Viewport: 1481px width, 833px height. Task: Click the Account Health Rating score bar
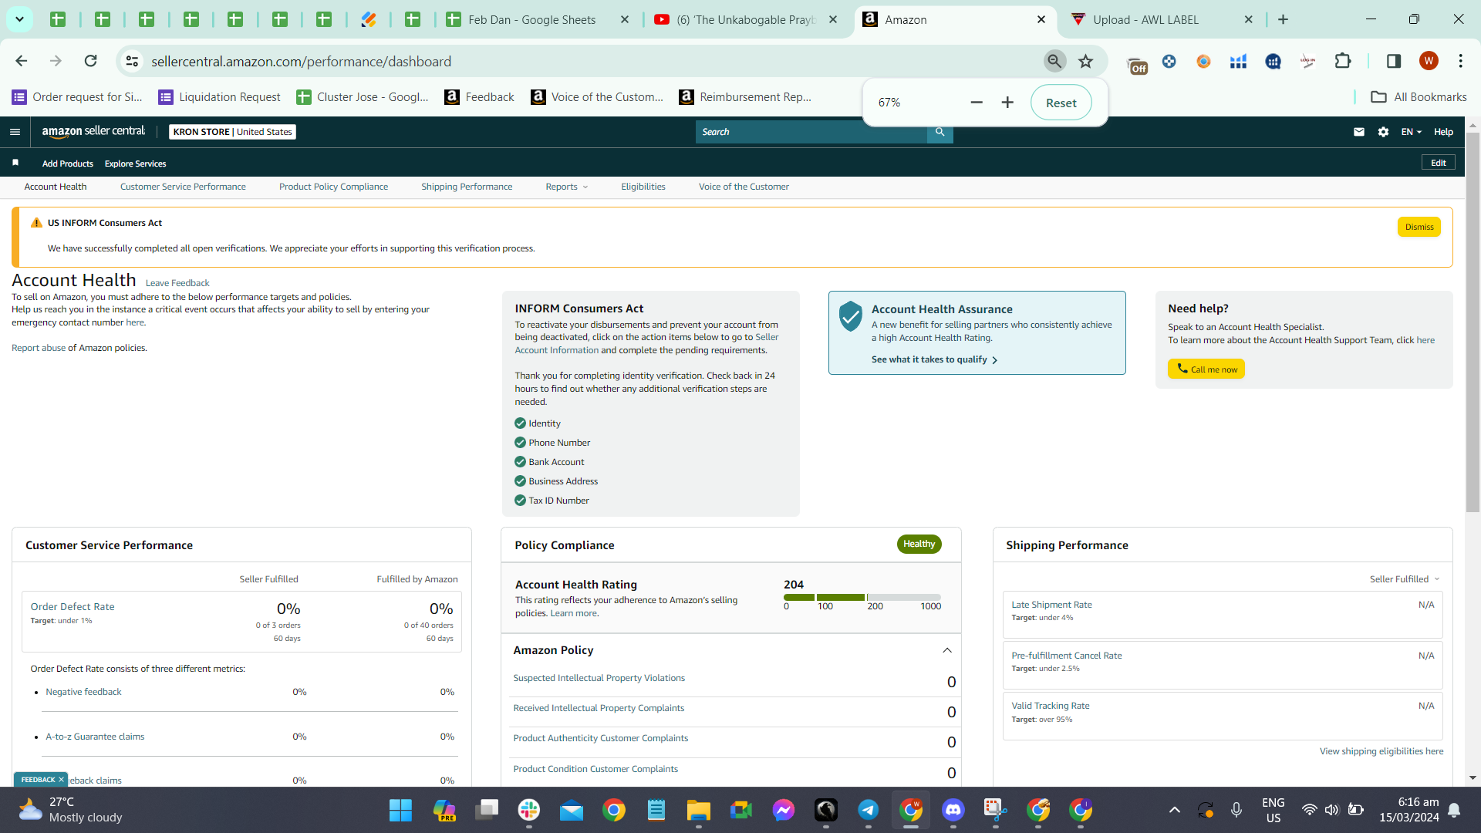[x=862, y=597]
